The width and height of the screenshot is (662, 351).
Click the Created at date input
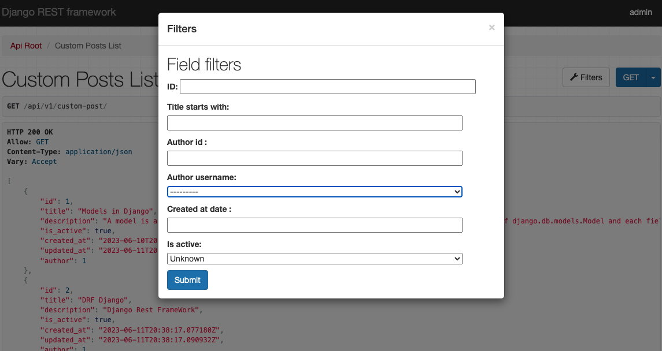pyautogui.click(x=315, y=225)
